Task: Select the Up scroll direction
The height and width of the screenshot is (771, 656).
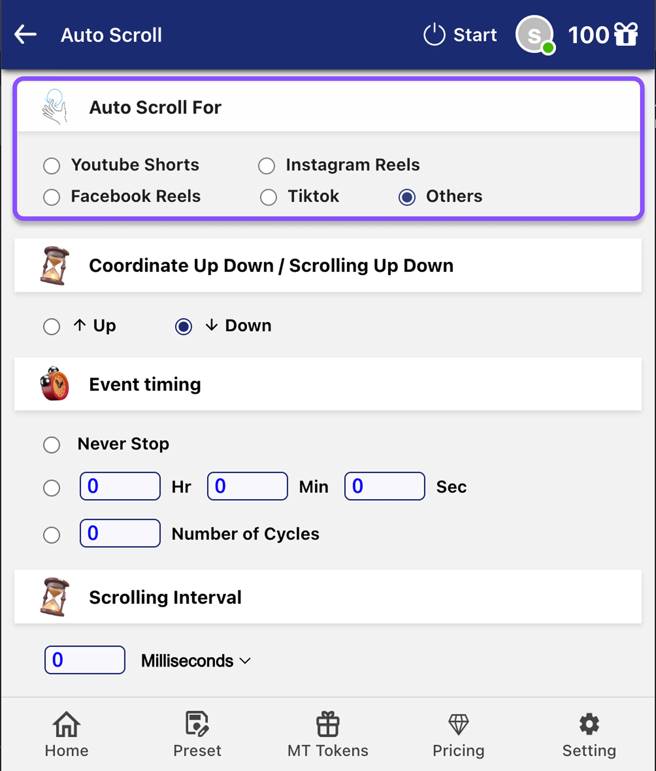Action: pos(52,327)
